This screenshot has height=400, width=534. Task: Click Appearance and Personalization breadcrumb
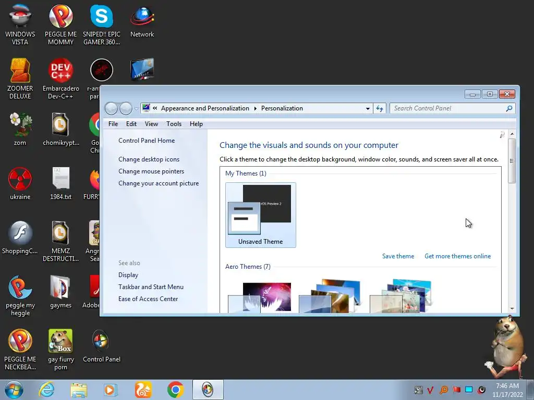pyautogui.click(x=205, y=108)
